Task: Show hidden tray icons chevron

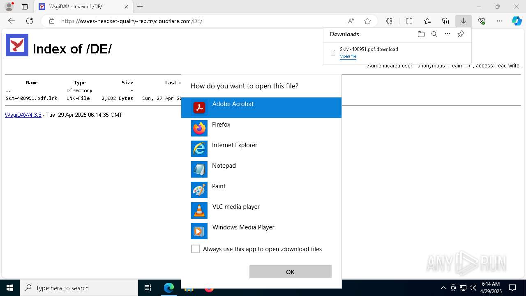Action: [443, 288]
